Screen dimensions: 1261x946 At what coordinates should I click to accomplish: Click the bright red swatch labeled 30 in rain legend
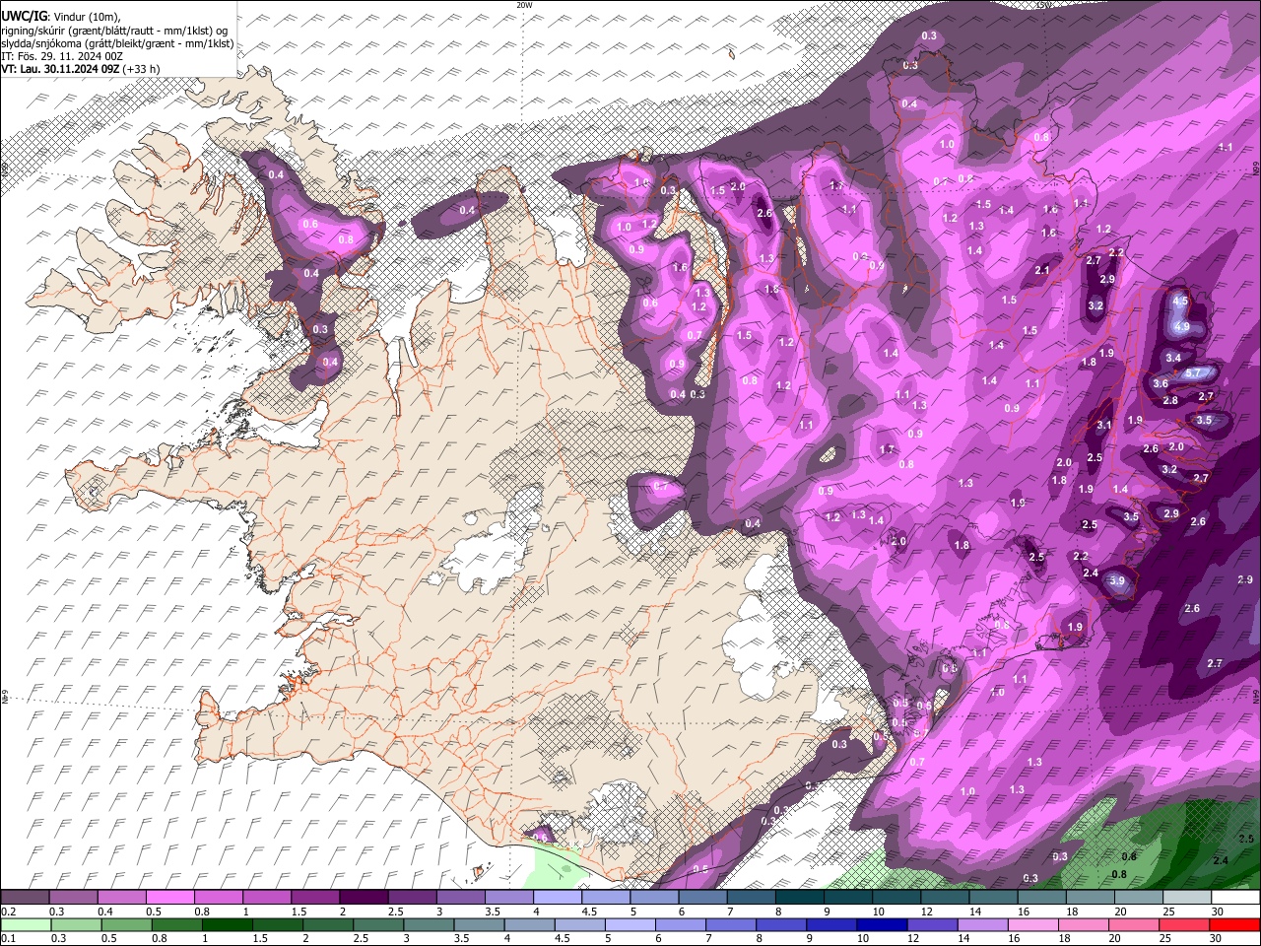[1234, 924]
